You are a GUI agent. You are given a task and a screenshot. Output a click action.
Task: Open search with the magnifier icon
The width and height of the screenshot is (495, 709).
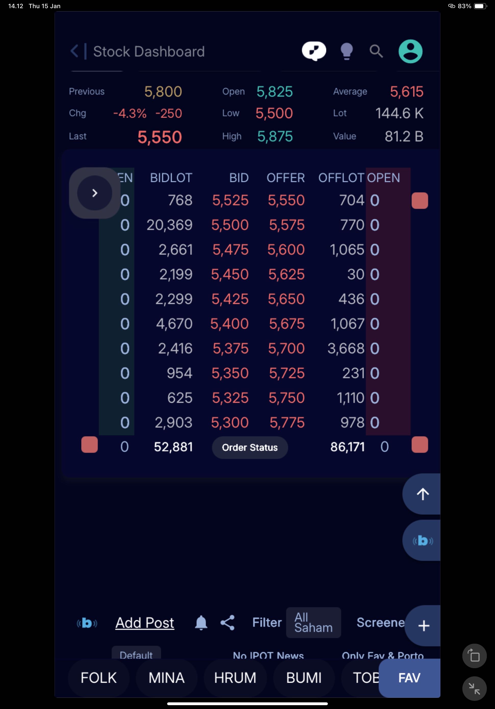point(376,51)
